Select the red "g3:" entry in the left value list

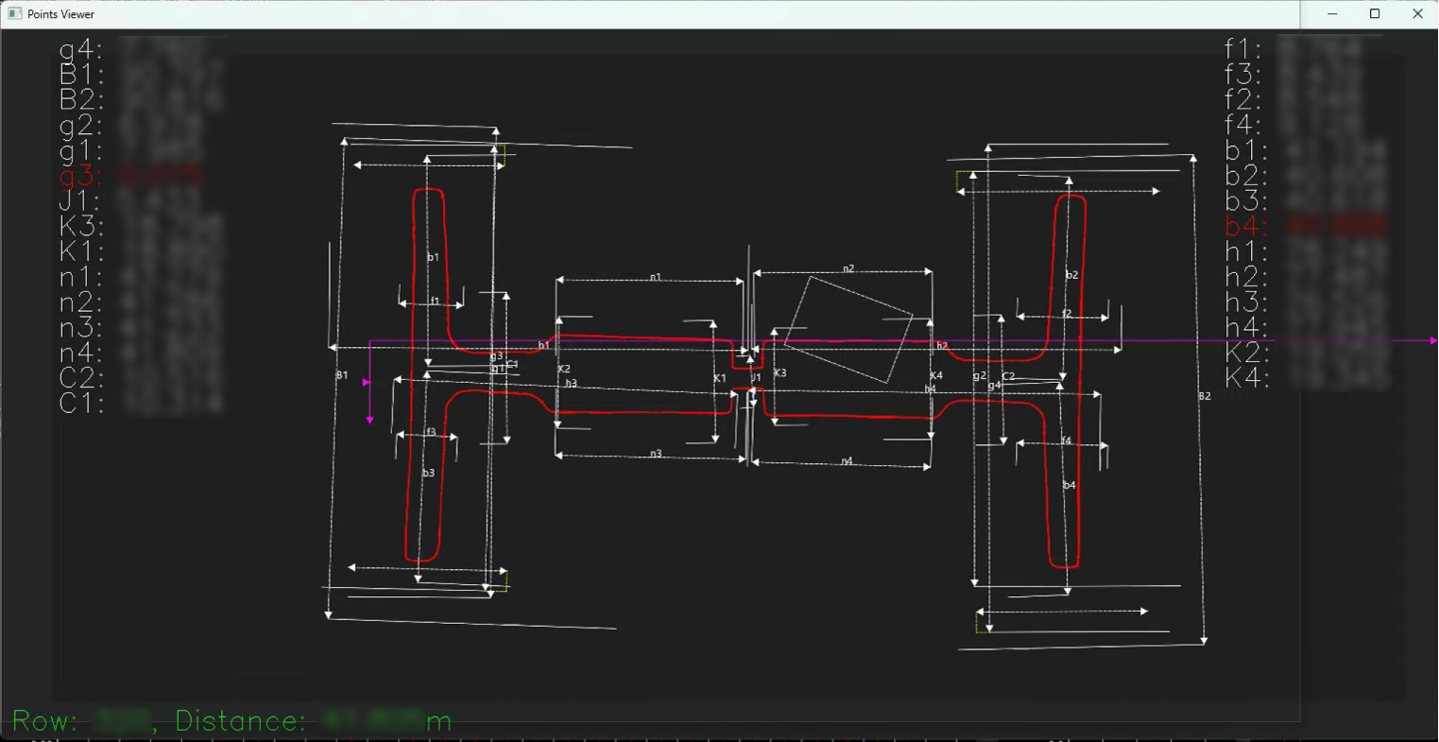point(81,176)
